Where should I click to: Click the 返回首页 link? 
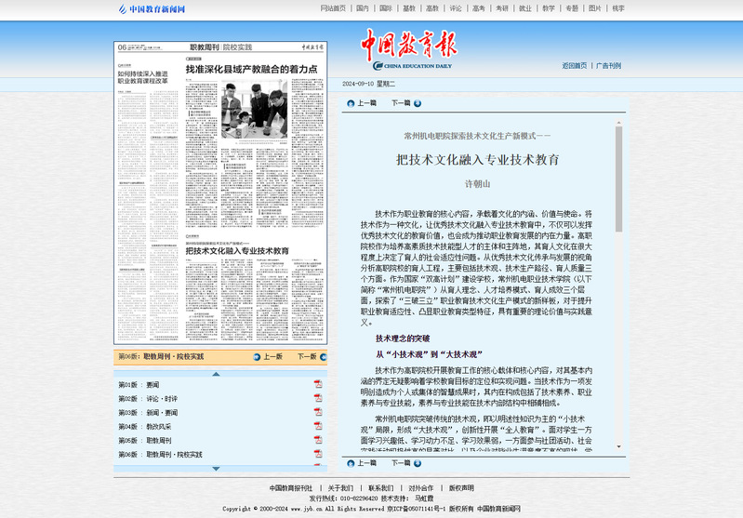pyautogui.click(x=574, y=66)
